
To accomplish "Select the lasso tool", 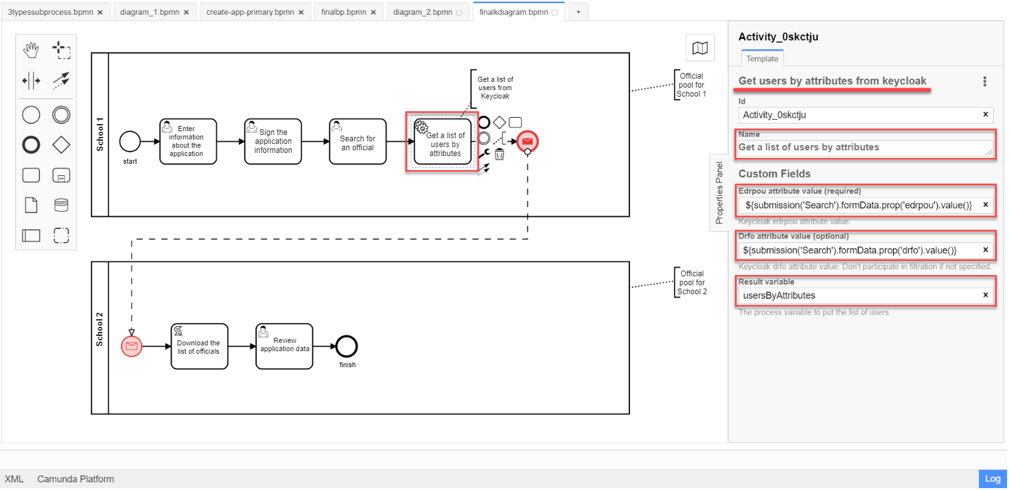I will tap(61, 50).
